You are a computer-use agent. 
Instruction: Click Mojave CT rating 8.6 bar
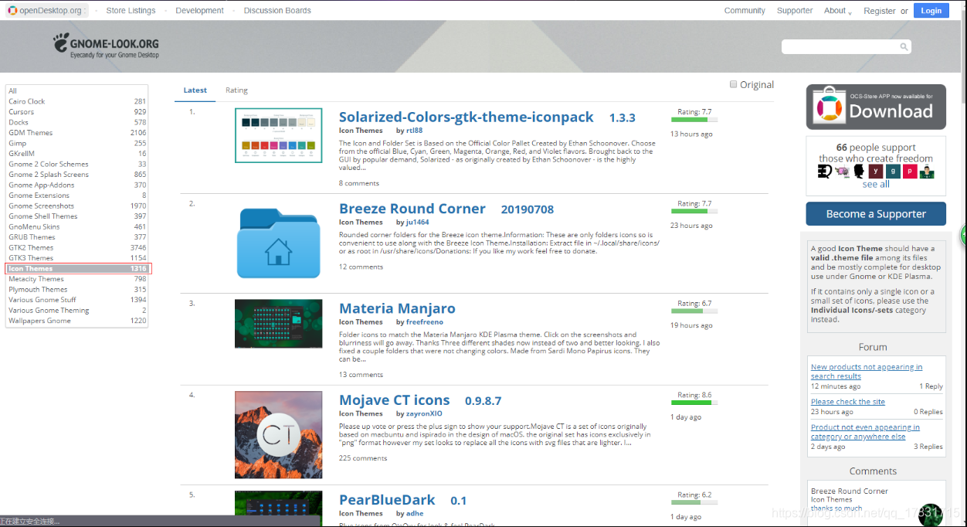[x=694, y=403]
